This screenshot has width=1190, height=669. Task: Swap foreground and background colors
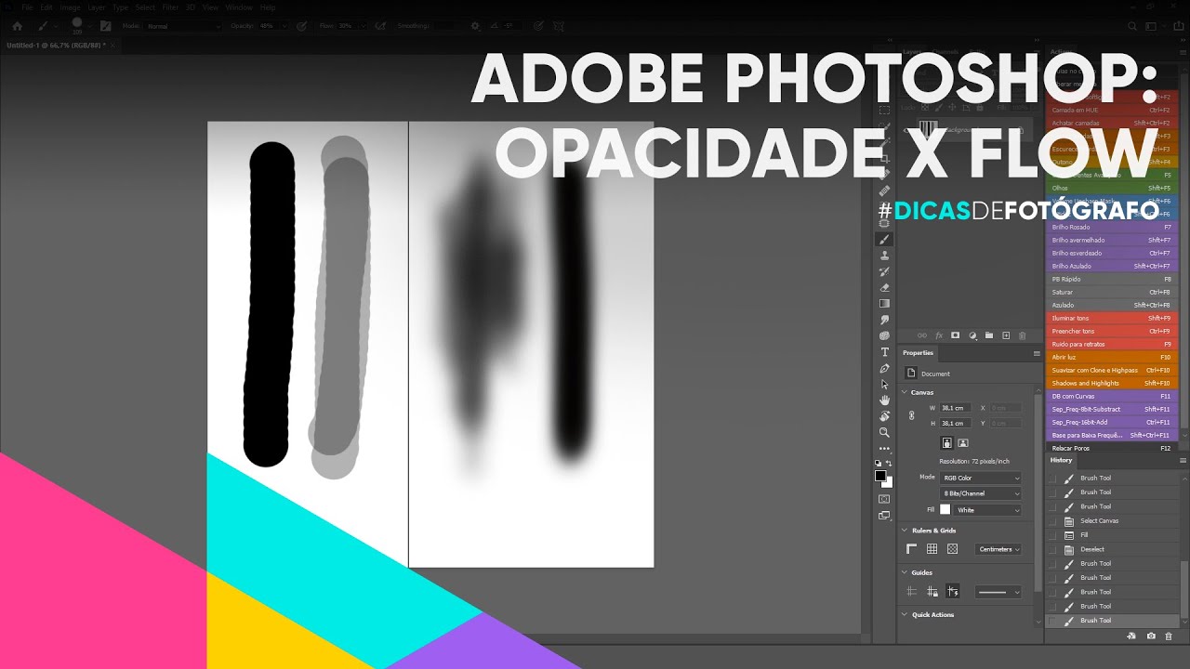pos(889,463)
